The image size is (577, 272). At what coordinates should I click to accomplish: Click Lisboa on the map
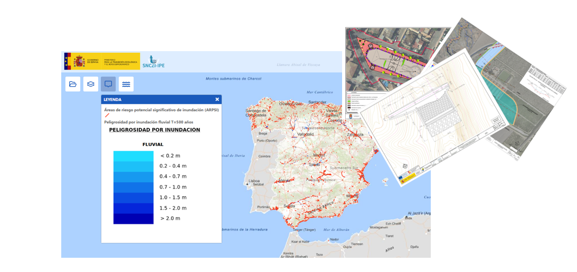(x=254, y=181)
